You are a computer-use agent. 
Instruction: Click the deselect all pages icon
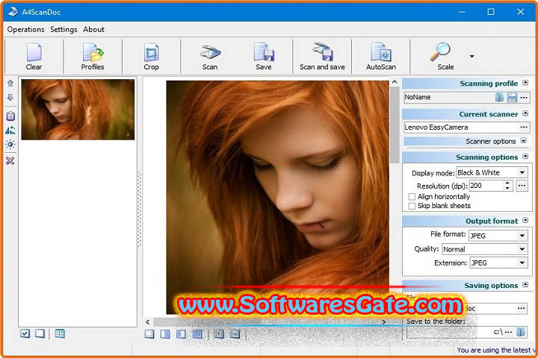pos(40,333)
